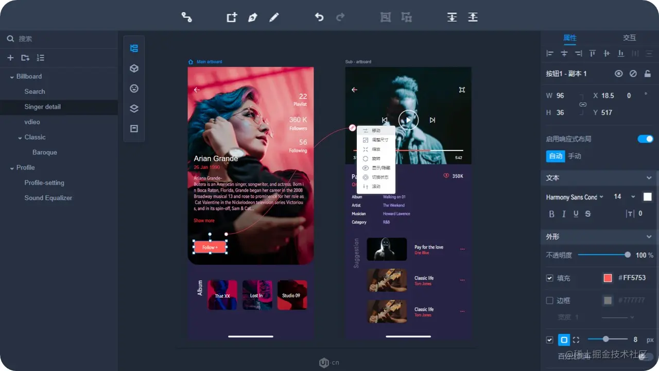Toggle the lock icon for 按钮1 - 副本 1
Screen dimensions: 659x371
pos(648,74)
